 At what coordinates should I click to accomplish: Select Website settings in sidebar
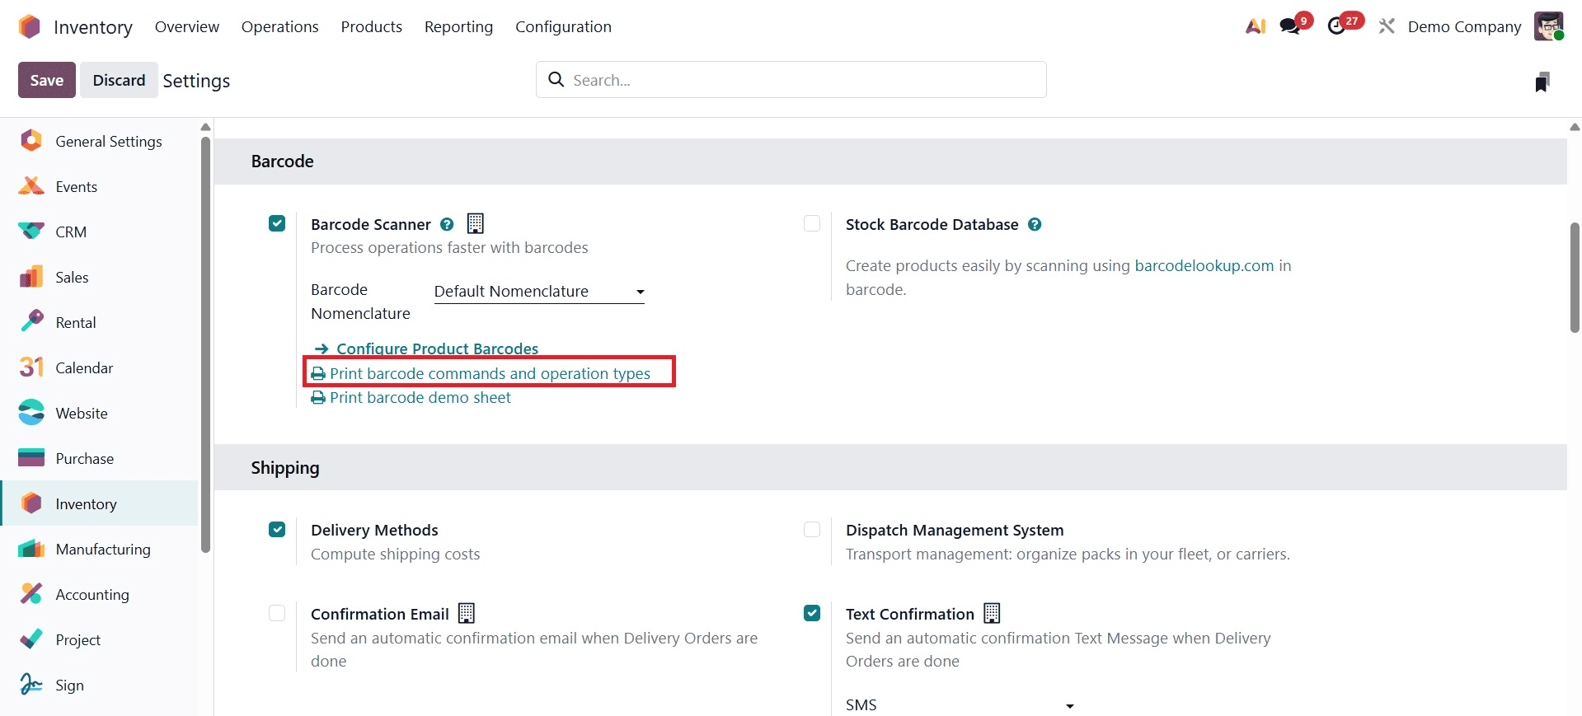click(99, 413)
